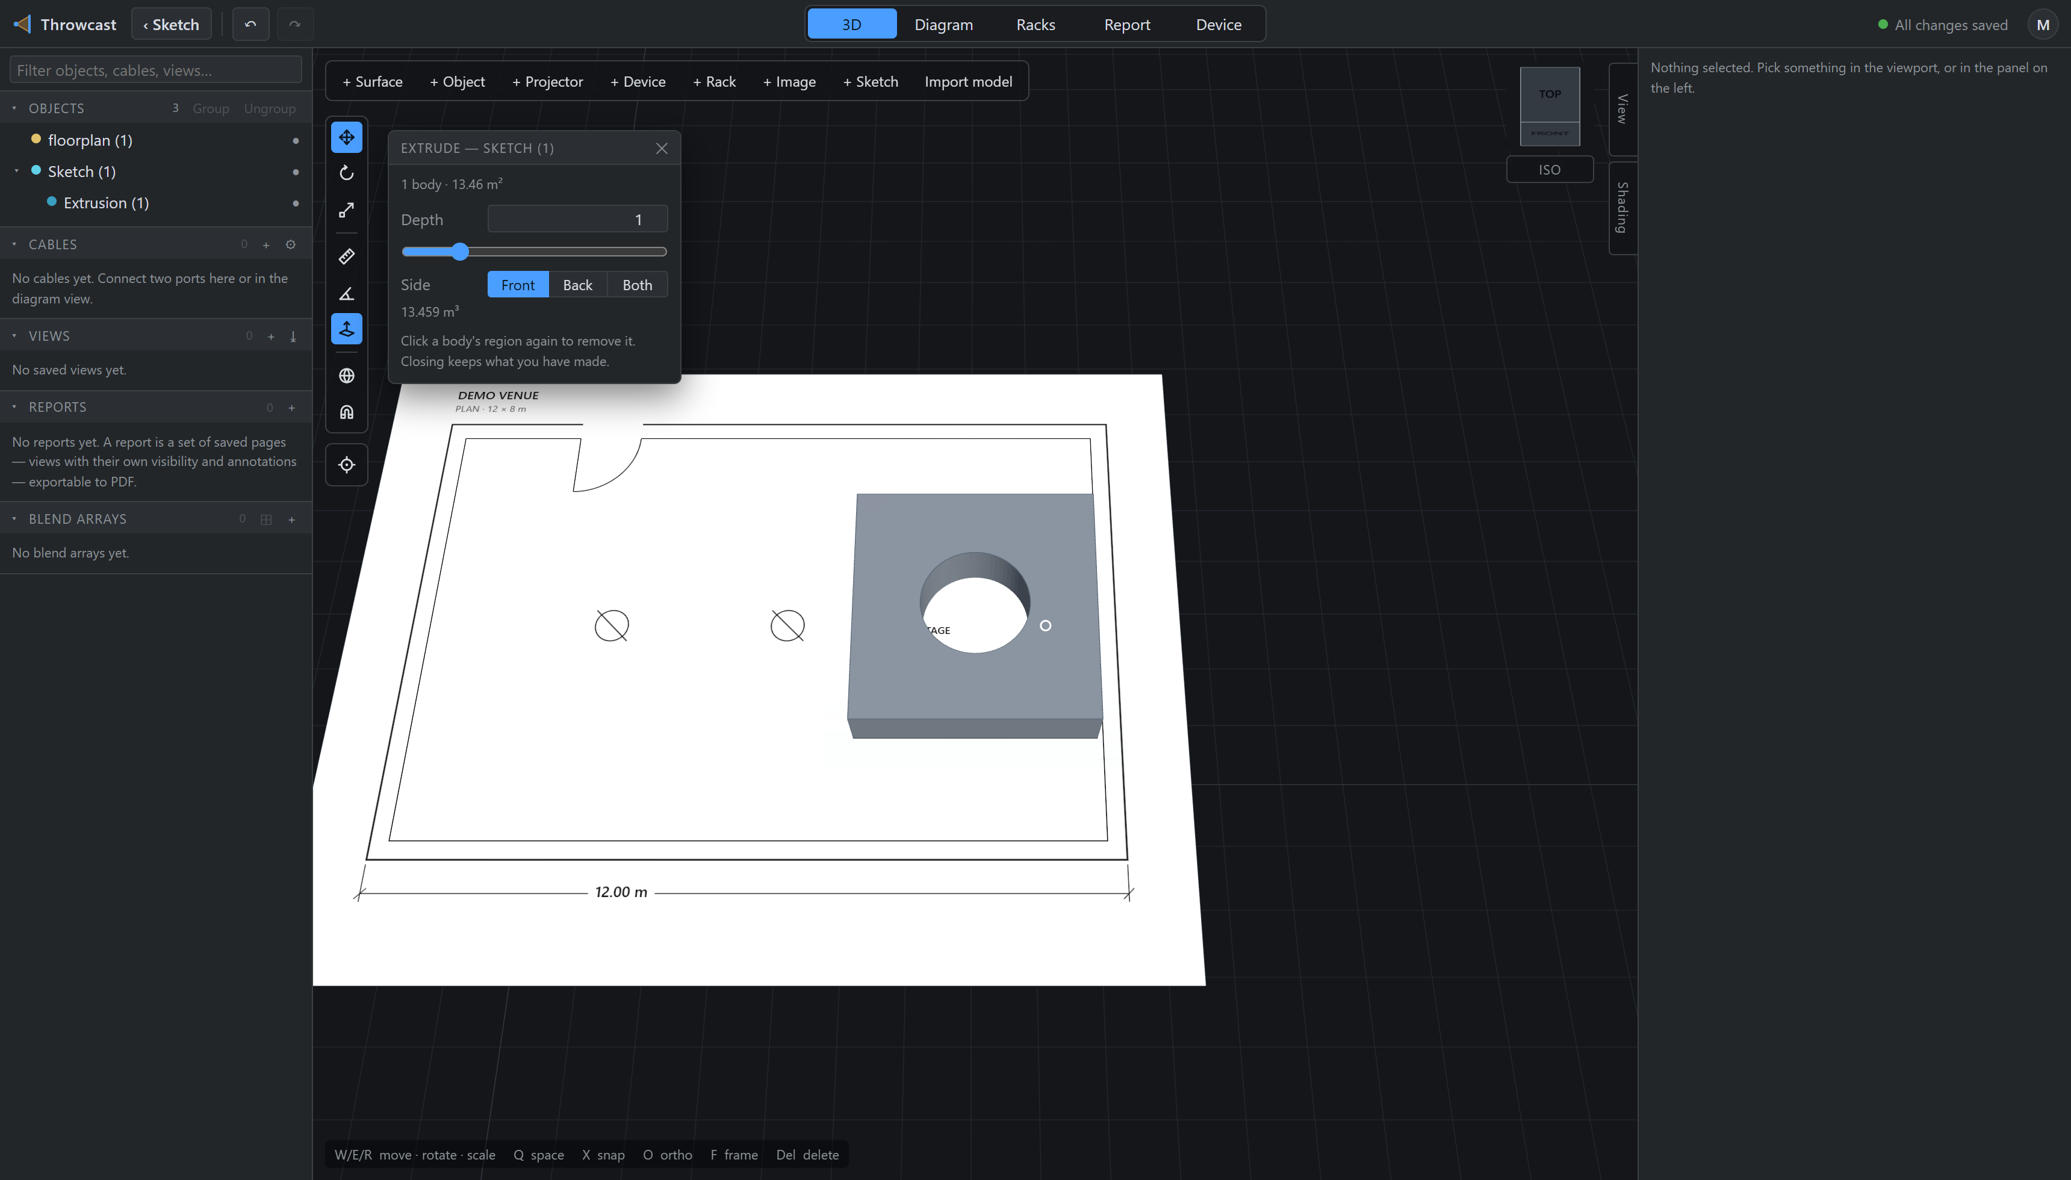Click the Group objects button
The image size is (2071, 1180).
pyautogui.click(x=211, y=108)
